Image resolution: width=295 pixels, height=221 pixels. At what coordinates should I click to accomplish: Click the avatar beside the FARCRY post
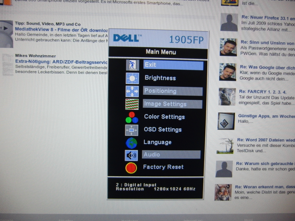[227, 97]
